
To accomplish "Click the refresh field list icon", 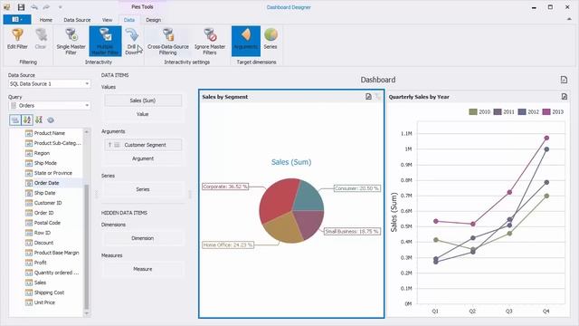I will point(51,120).
